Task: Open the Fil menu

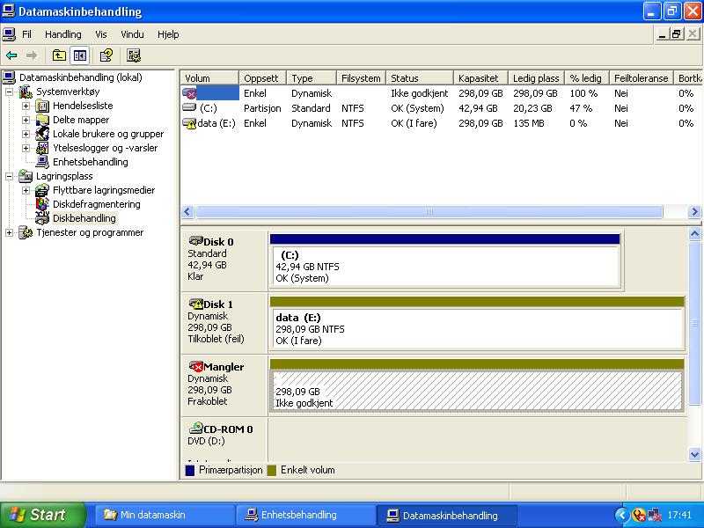Action: pyautogui.click(x=27, y=34)
